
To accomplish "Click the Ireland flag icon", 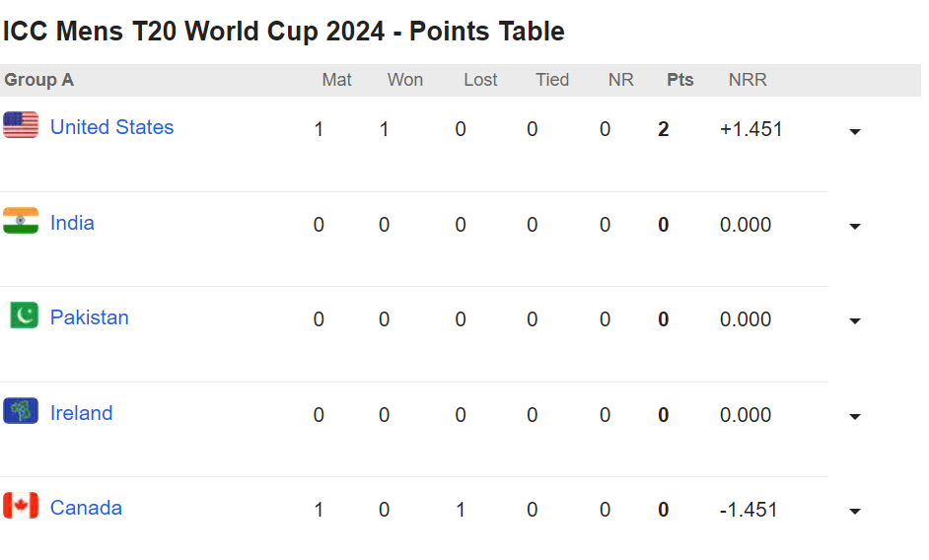I will tap(21, 411).
